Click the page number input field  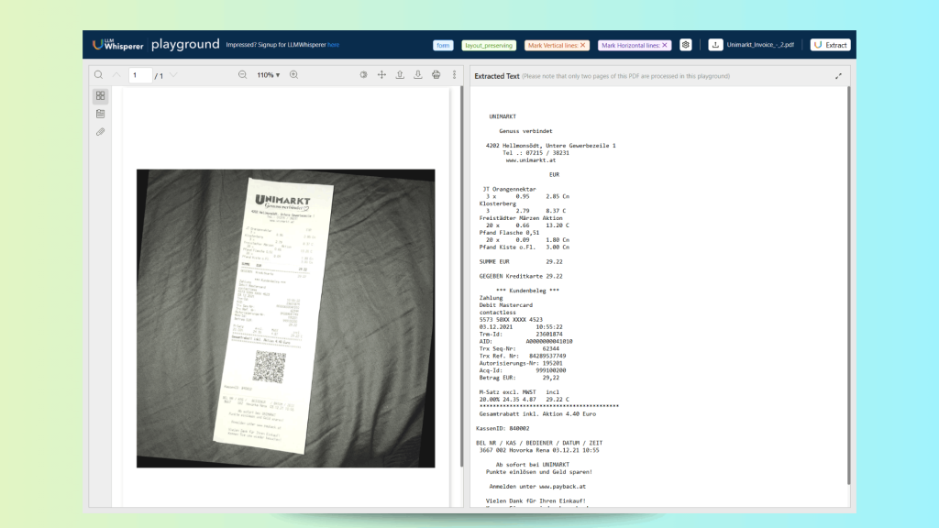(x=140, y=74)
